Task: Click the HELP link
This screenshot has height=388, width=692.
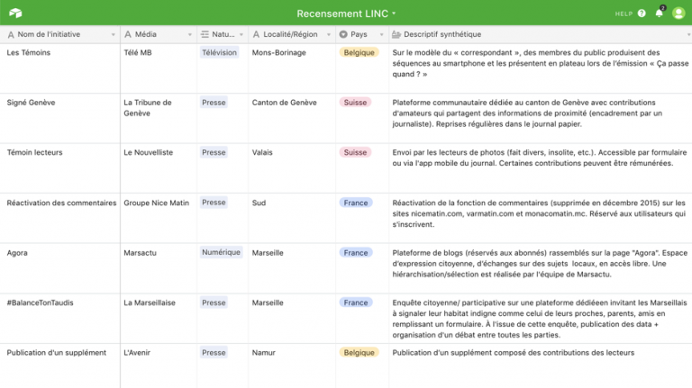Action: 624,14
